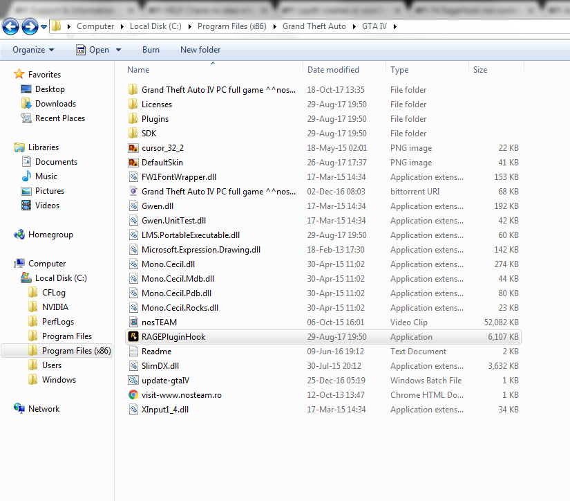Open the Organize menu
Viewport: 570px width, 501px height.
[33, 50]
